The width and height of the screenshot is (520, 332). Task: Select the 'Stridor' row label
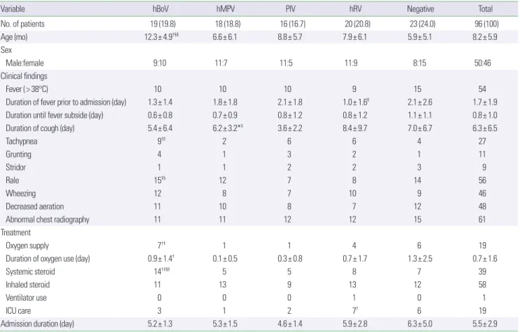click(15, 167)
